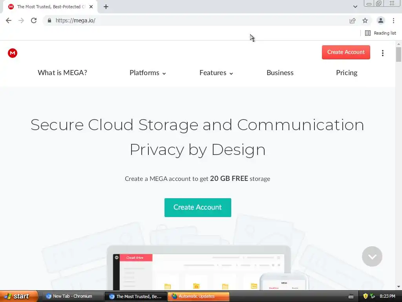Click the network connection tray icon

click(373, 296)
